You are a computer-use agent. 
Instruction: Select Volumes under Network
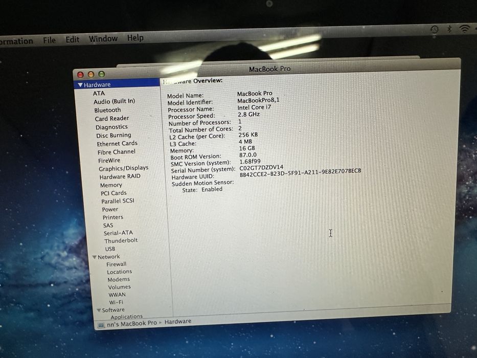click(119, 287)
